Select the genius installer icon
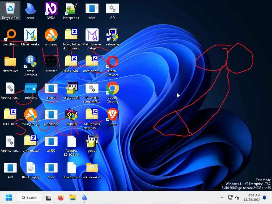The height and width of the screenshot is (204, 272). 92,144
